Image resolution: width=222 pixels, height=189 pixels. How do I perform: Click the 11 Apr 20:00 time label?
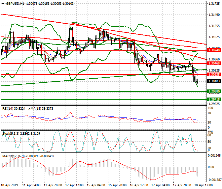pos(53,185)
